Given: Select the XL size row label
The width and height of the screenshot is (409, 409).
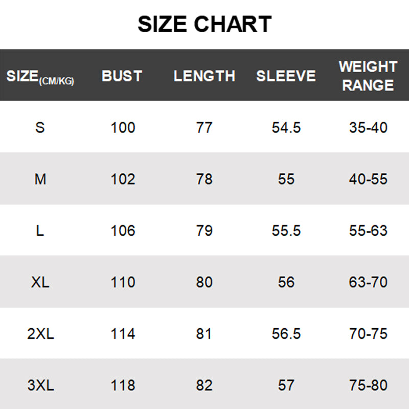Looking at the screenshot, I should coord(40,282).
